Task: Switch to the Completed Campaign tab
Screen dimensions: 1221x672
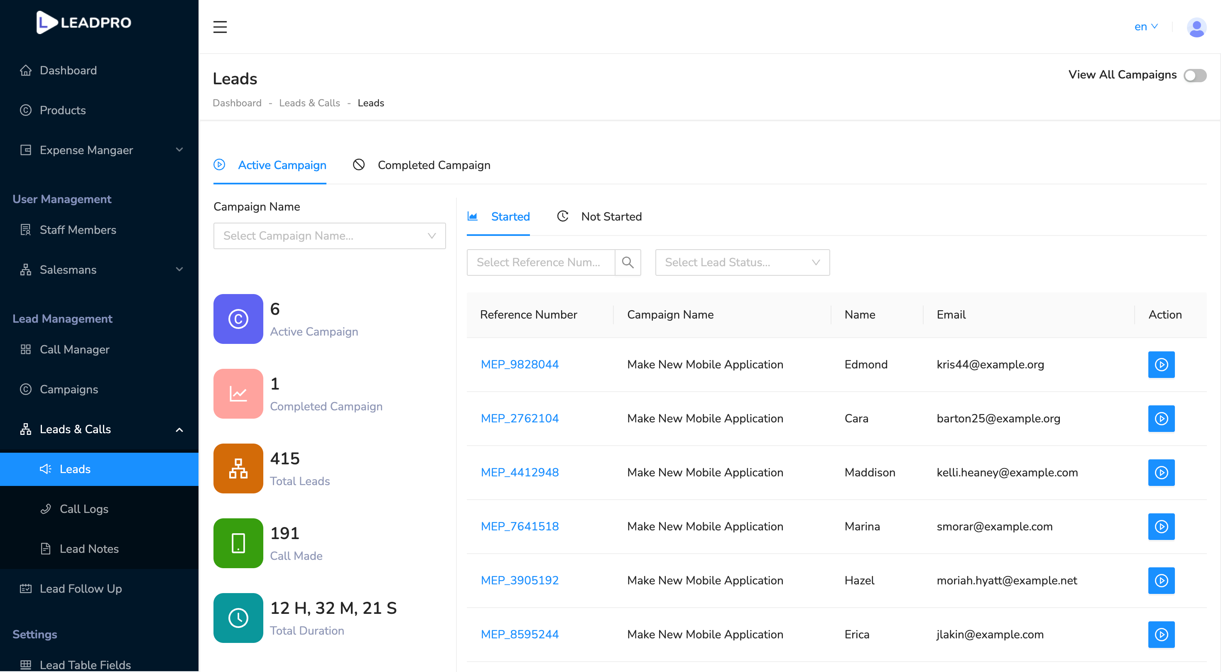Action: [422, 165]
